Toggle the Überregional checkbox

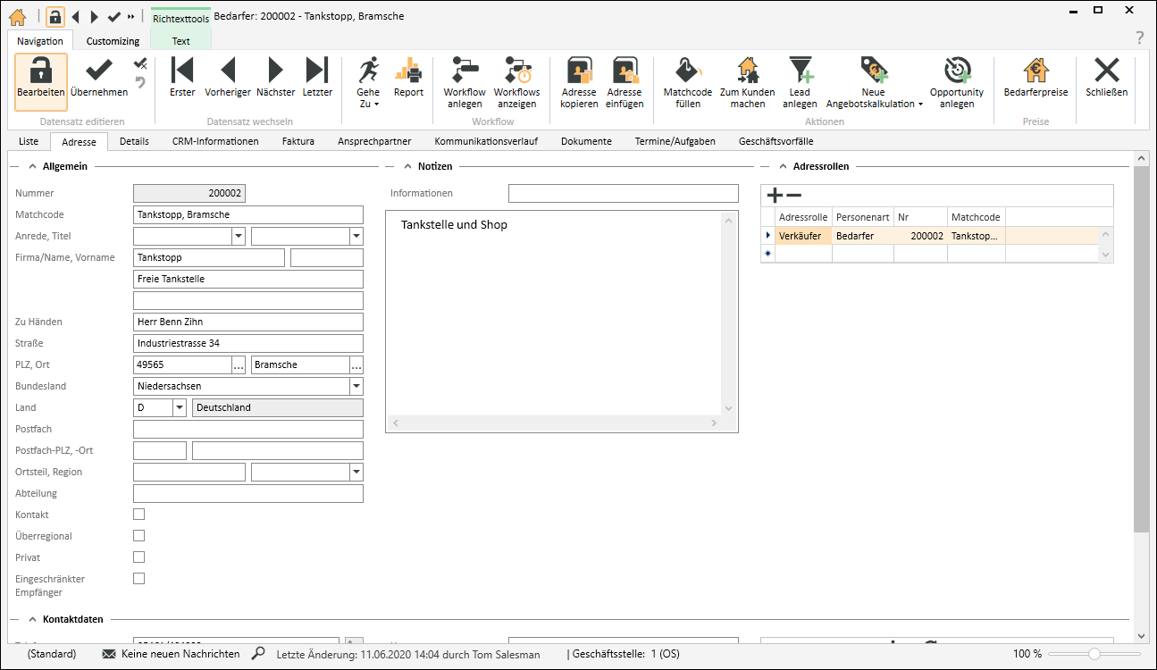[138, 536]
